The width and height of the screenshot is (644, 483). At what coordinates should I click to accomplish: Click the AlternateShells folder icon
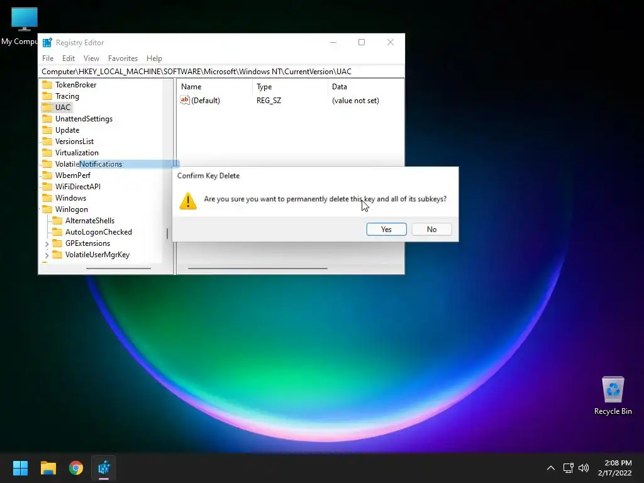pyautogui.click(x=57, y=221)
